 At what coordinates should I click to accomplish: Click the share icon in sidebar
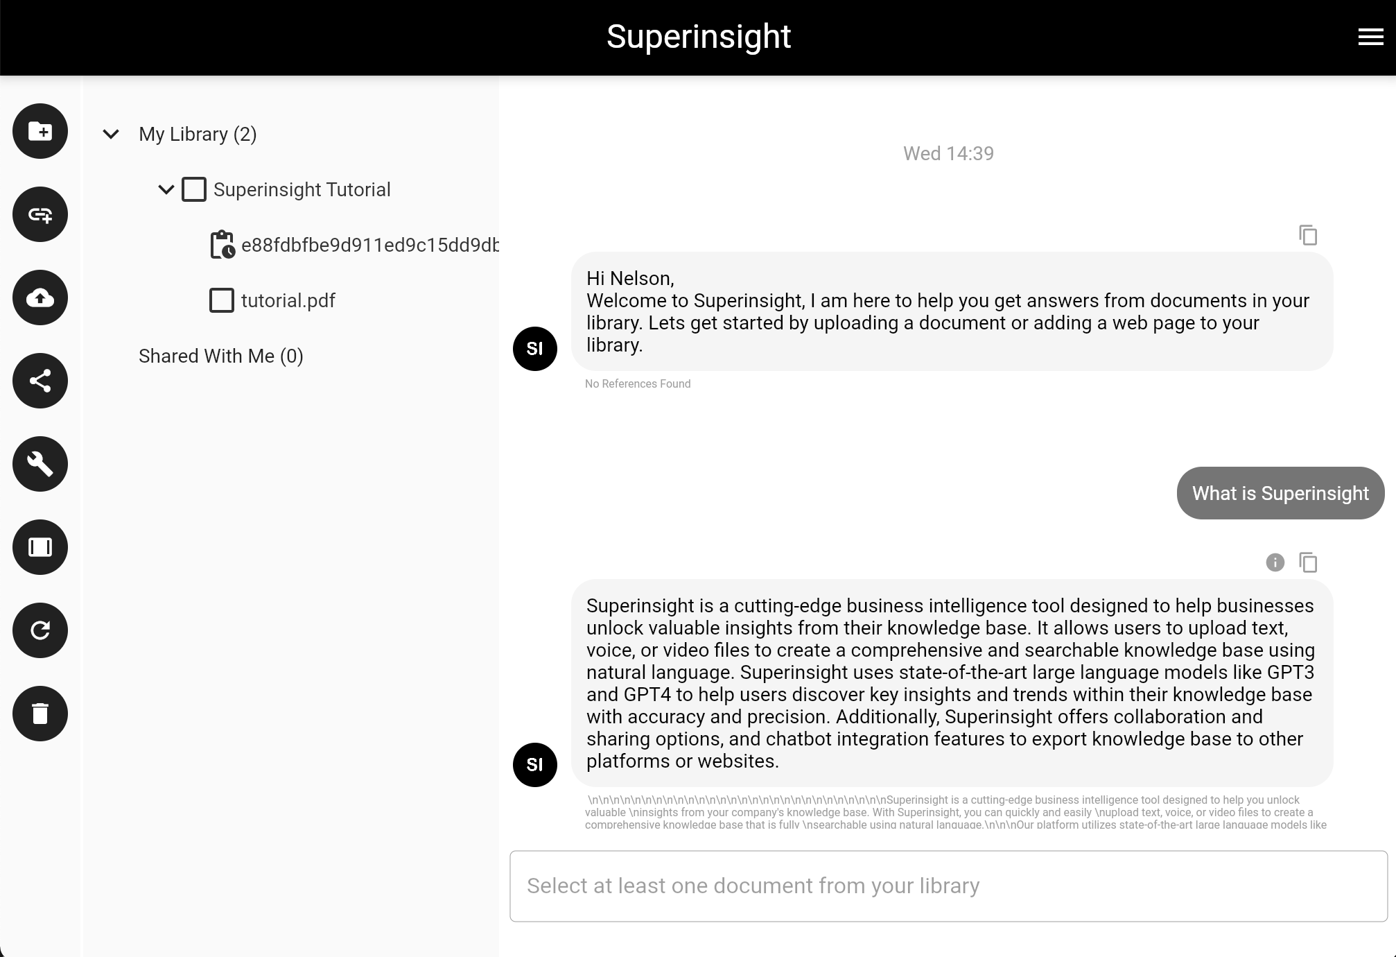[40, 381]
